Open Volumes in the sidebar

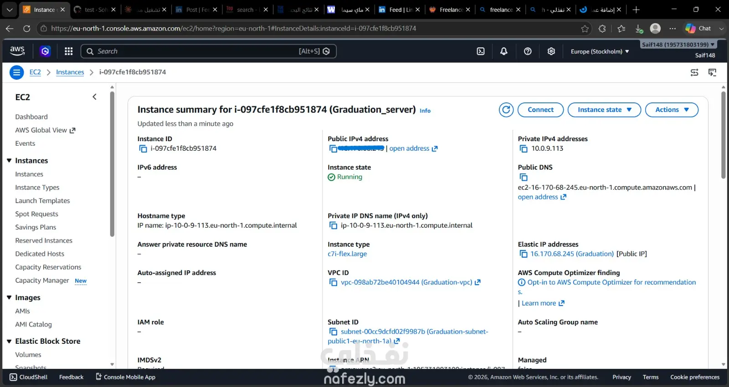[x=28, y=355]
